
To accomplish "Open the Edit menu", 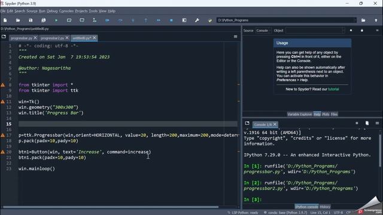I will [10, 11].
